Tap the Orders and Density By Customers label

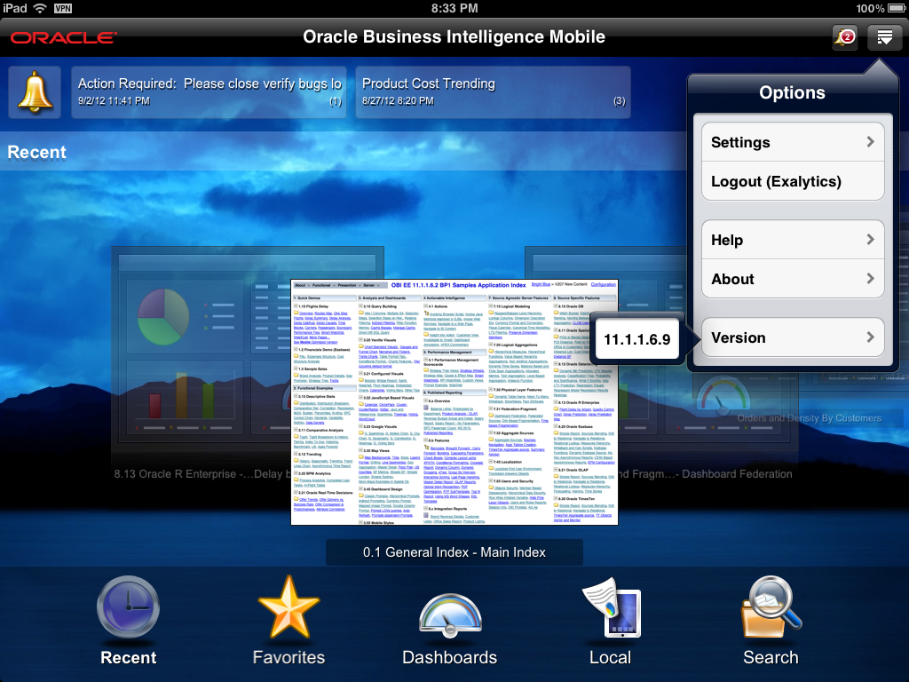pyautogui.click(x=810, y=418)
